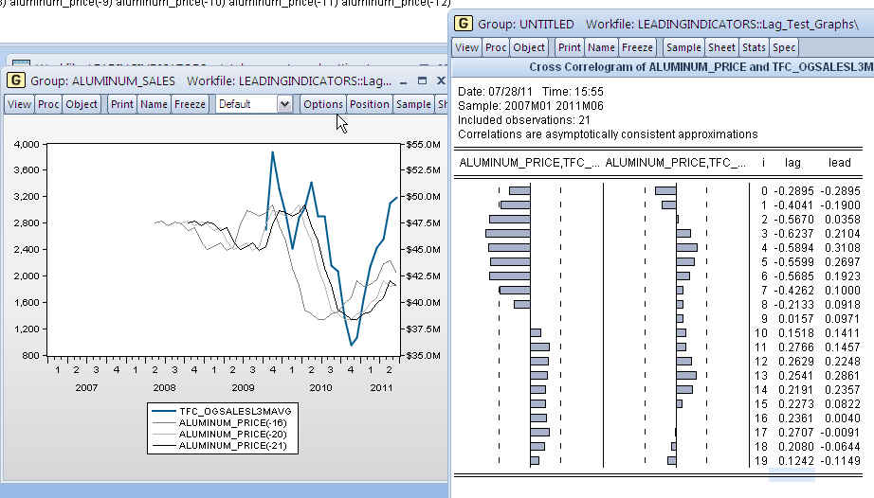Click the 4,000 left axis label
Viewport: 874px width, 498px height.
pyautogui.click(x=27, y=144)
